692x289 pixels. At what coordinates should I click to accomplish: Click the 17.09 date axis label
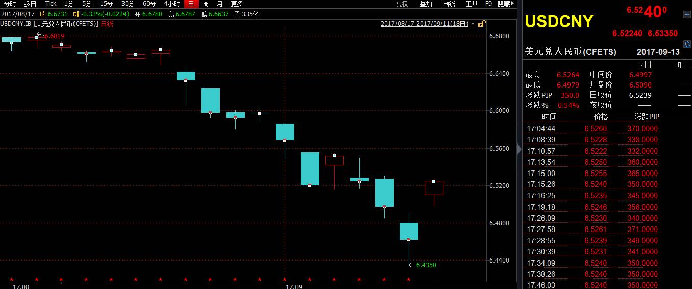pyautogui.click(x=294, y=286)
